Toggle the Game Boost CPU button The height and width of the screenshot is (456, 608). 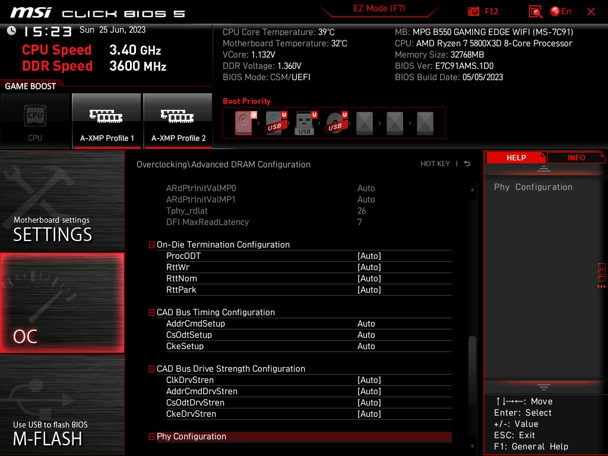pos(35,121)
